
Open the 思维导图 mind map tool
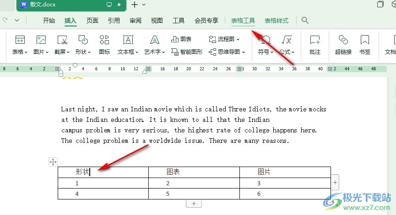[227, 52]
